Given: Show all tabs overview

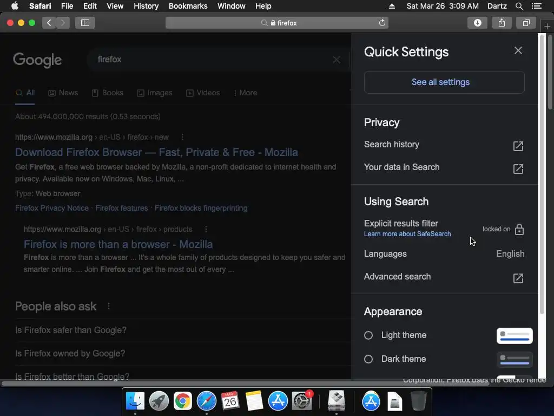Looking at the screenshot, I should [x=526, y=23].
